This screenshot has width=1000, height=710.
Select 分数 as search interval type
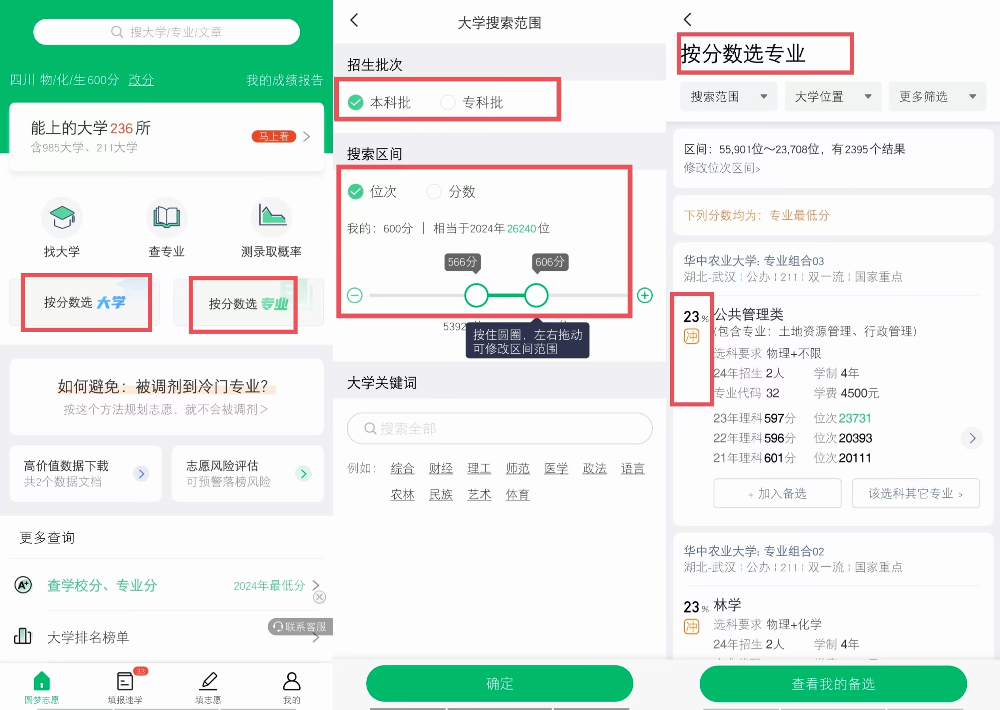[x=434, y=191]
